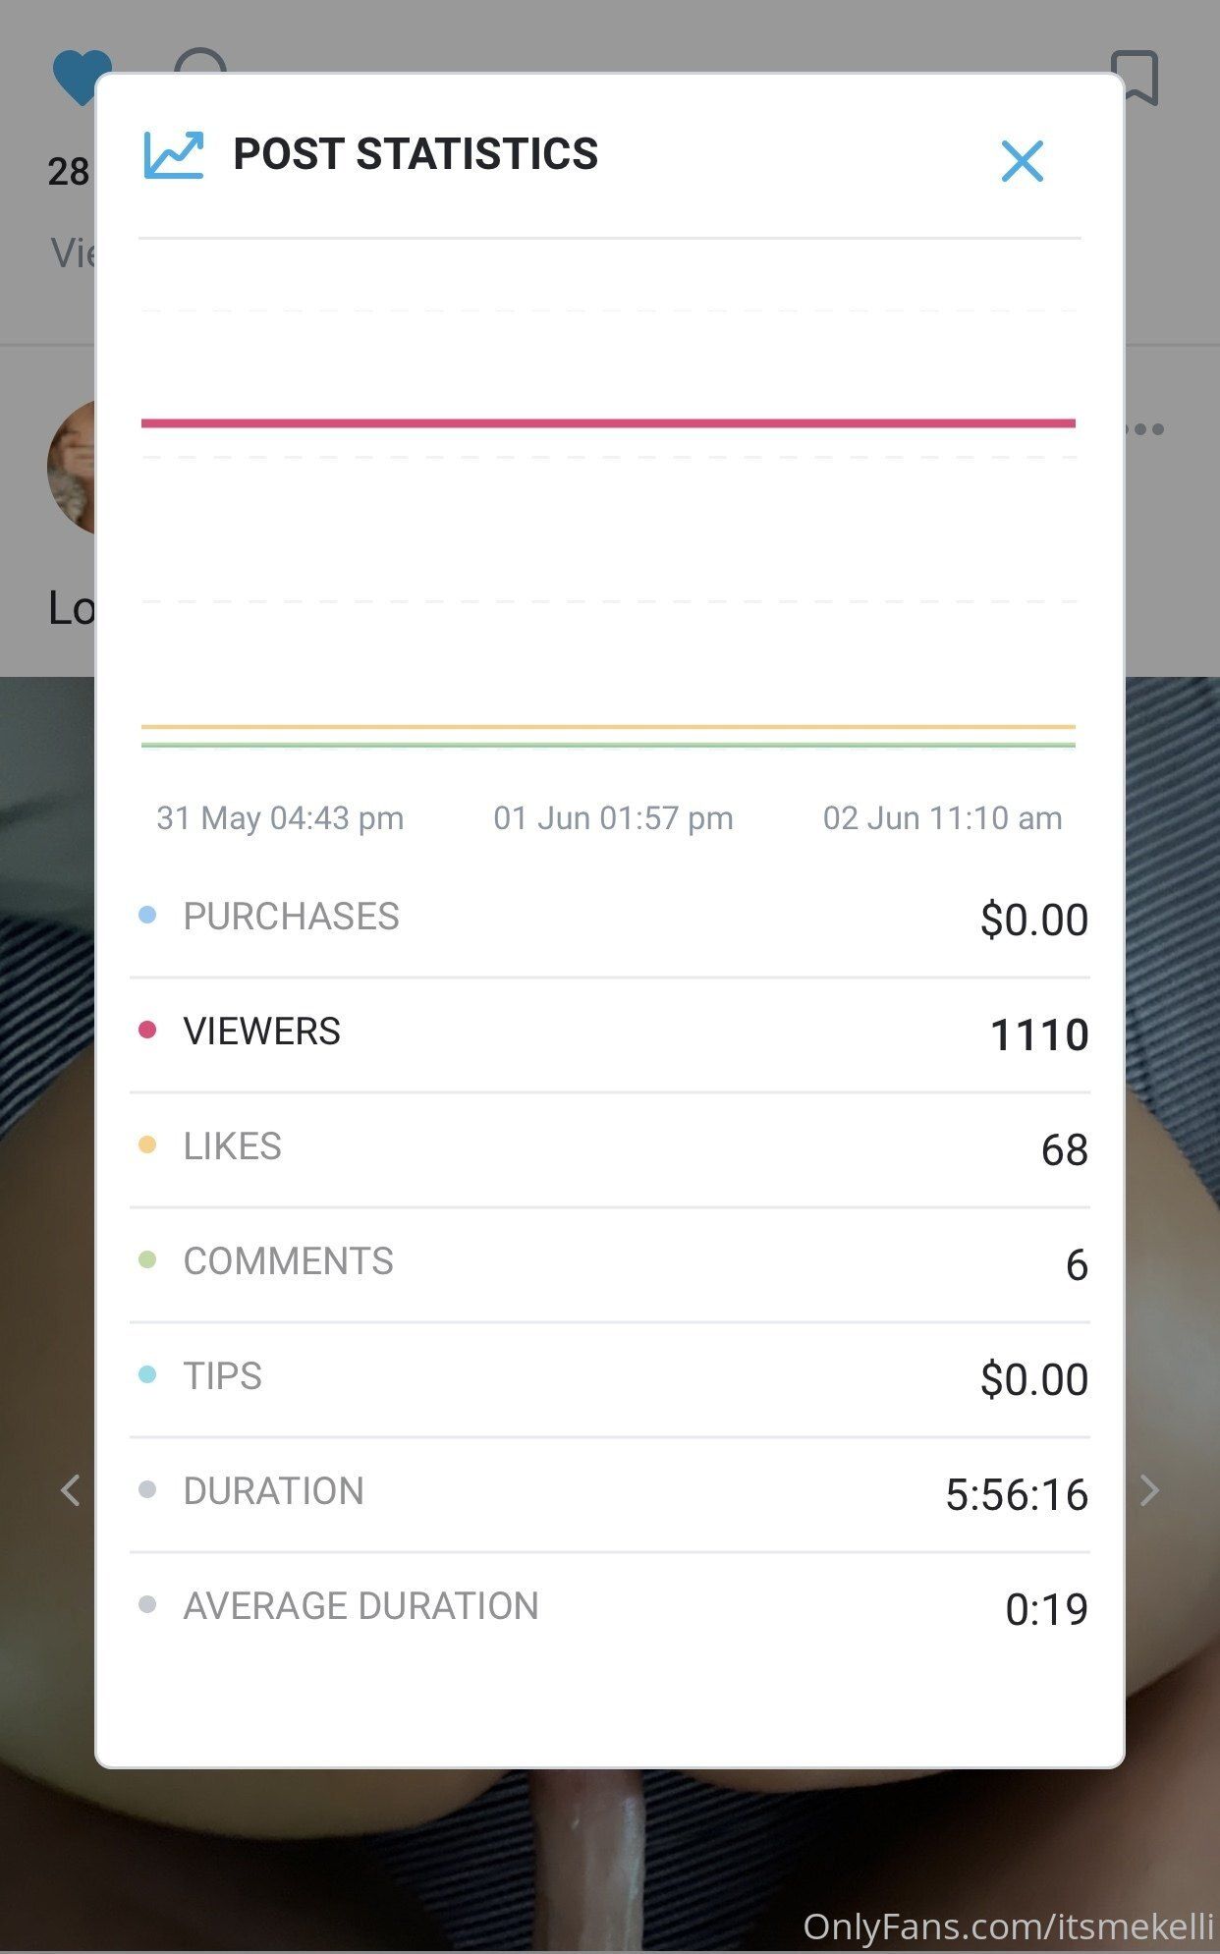The image size is (1220, 1954).
Task: Click the OnlyFans.com/itsmekelli watermark link
Action: click(1008, 1926)
